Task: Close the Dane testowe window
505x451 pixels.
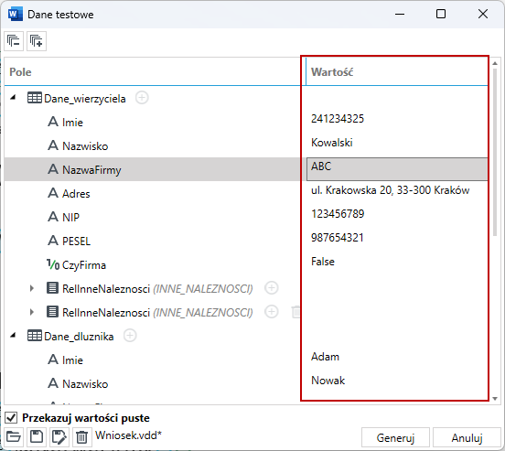Action: (x=483, y=14)
